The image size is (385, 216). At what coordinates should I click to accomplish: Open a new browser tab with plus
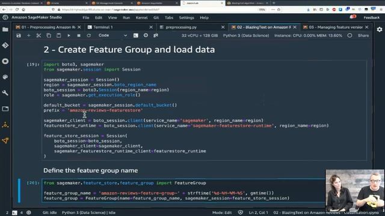coord(274,3)
